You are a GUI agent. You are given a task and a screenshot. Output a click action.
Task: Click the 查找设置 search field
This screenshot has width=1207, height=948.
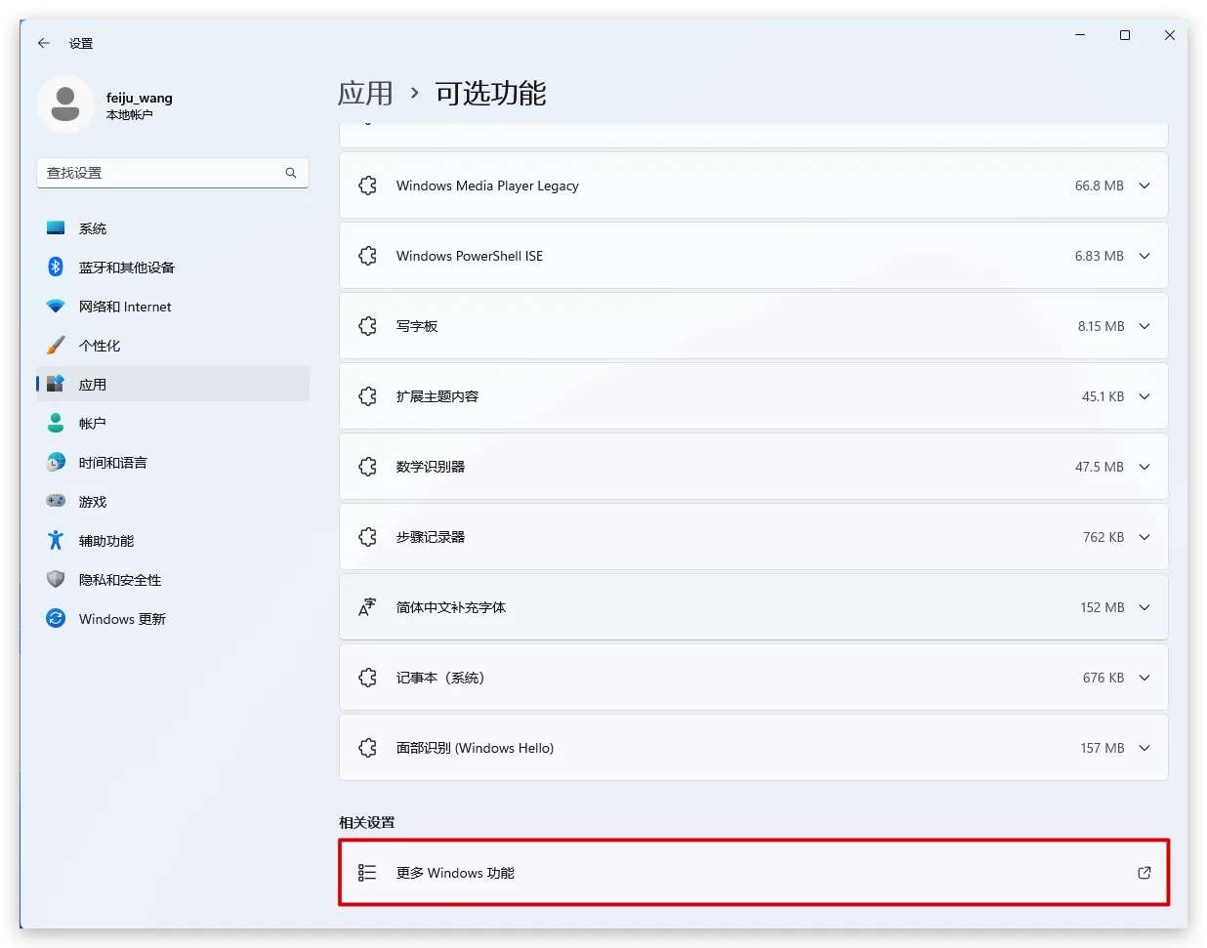pyautogui.click(x=173, y=173)
